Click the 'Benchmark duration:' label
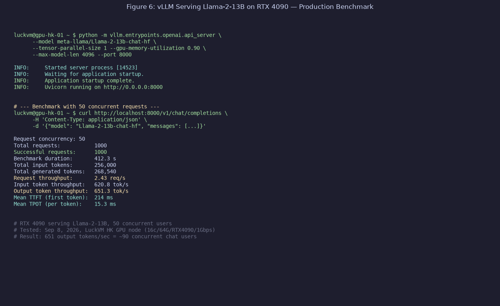This screenshot has width=500, height=306. (43, 159)
